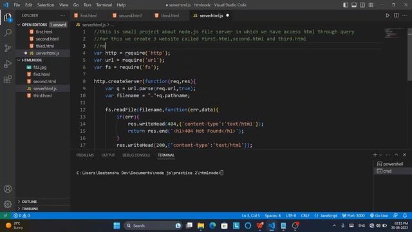
Task: Run the code with play icon
Action: [x=388, y=15]
